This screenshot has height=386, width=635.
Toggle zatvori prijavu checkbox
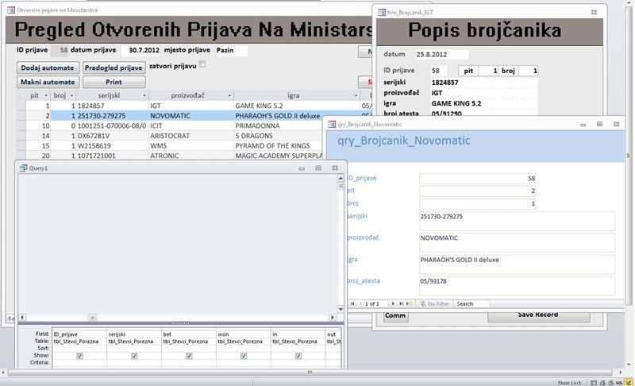tap(202, 64)
